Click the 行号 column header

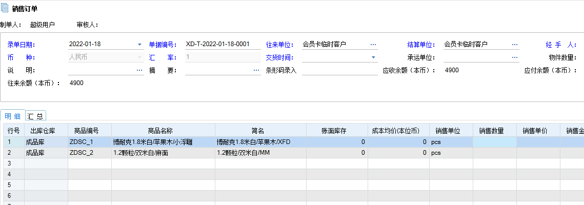(14, 131)
